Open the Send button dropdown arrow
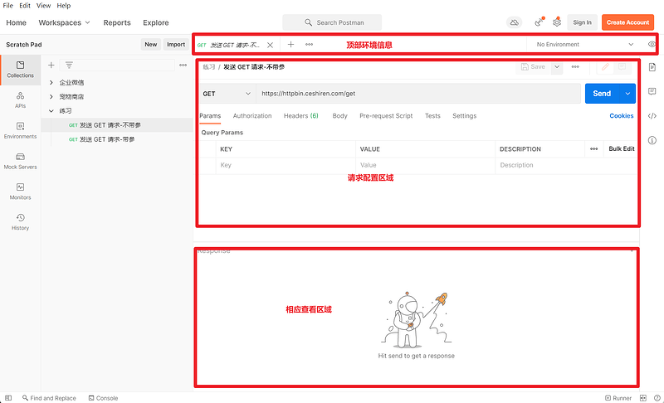The width and height of the screenshot is (664, 403). (627, 94)
